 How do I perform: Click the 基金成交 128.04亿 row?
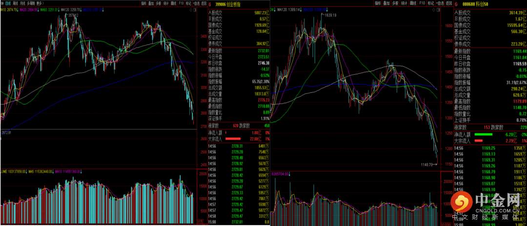(x=239, y=31)
